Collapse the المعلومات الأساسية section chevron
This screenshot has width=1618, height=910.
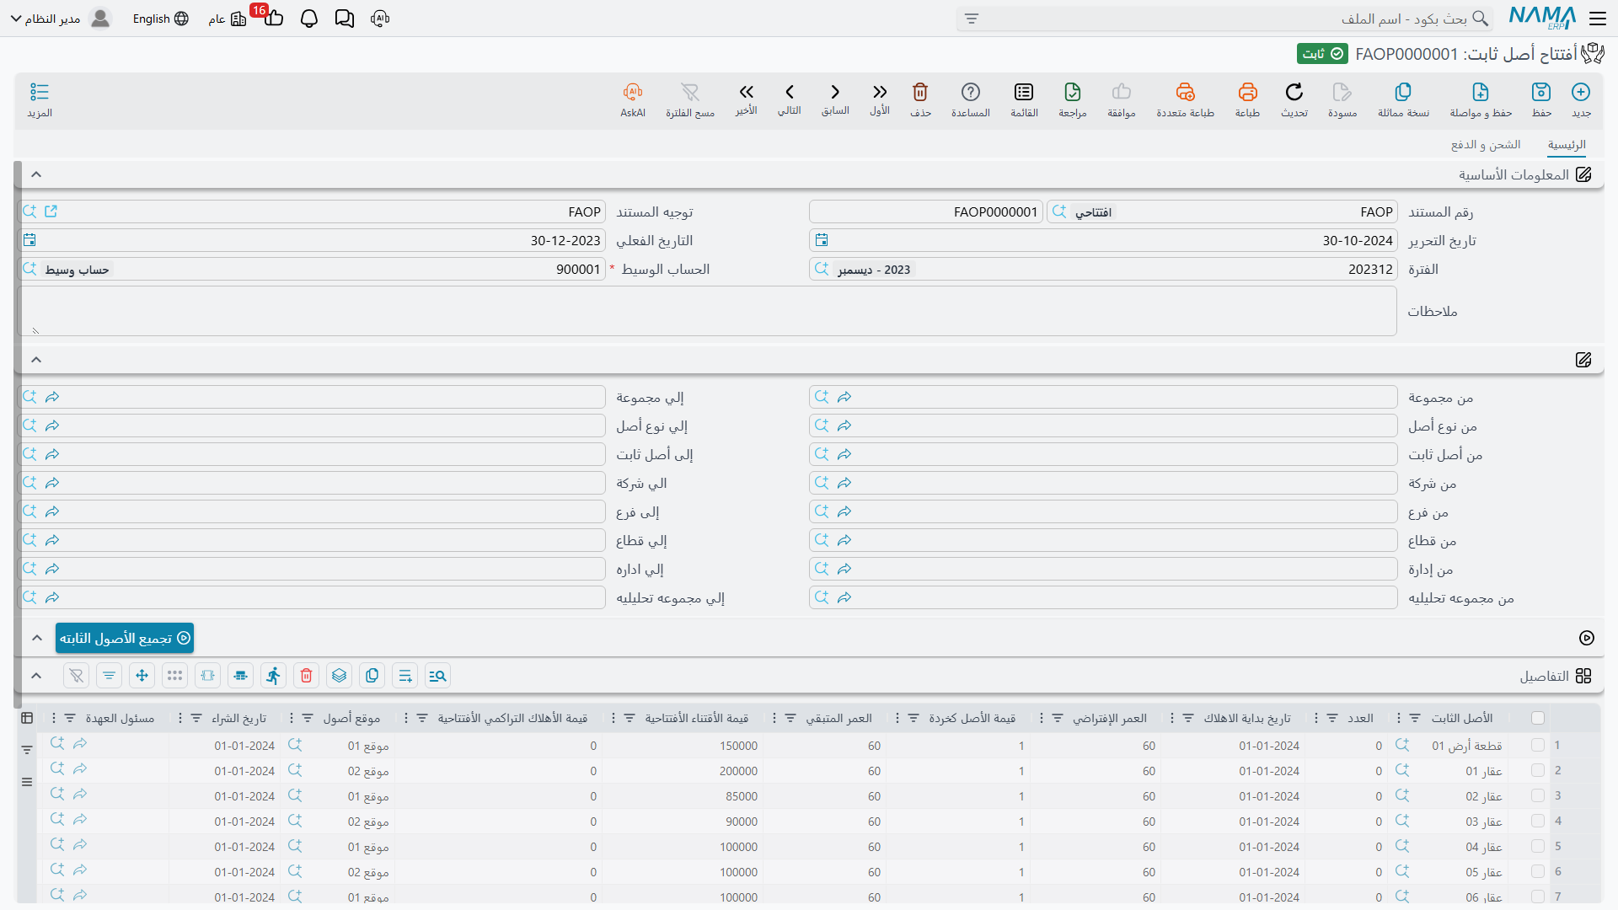coord(36,174)
